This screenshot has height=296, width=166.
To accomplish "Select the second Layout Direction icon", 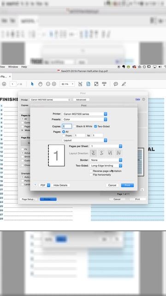I will point(101,153).
